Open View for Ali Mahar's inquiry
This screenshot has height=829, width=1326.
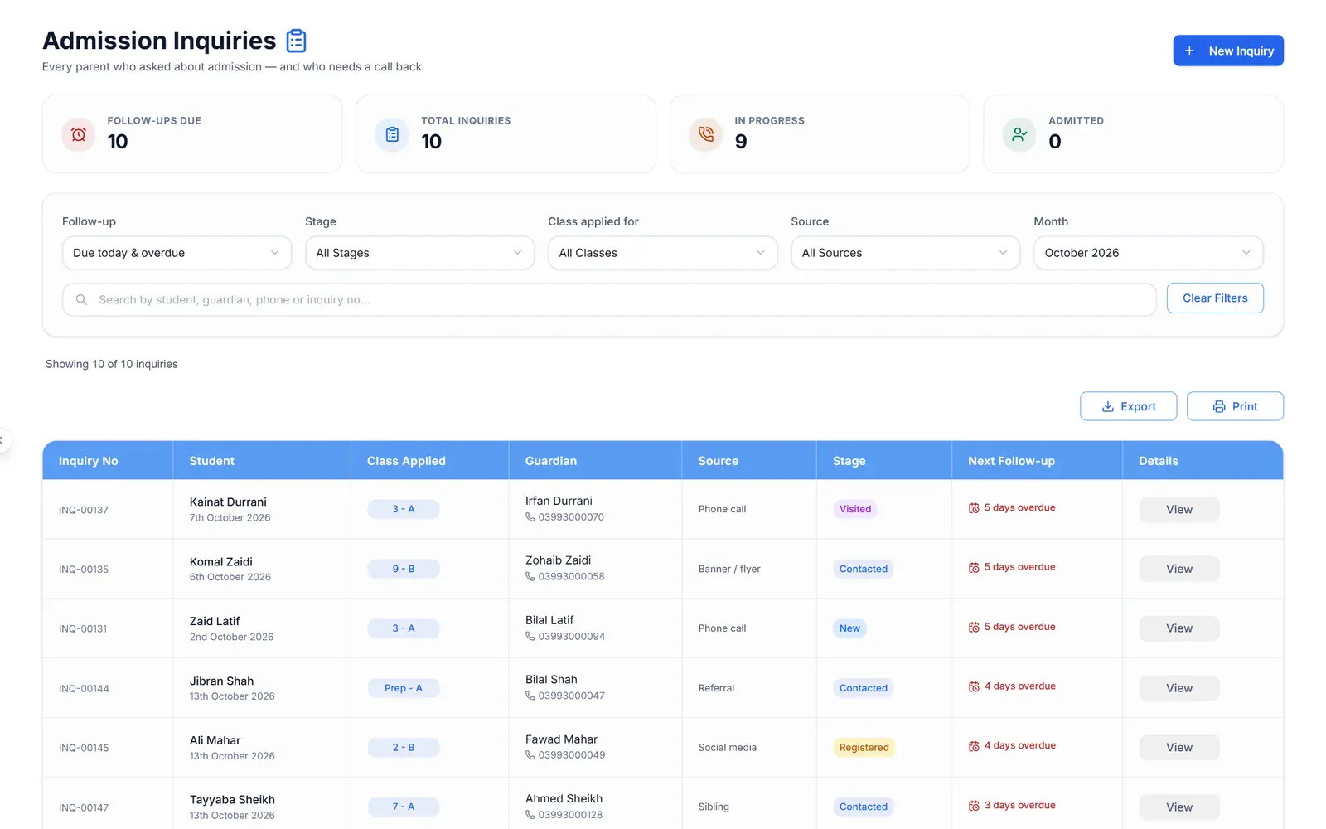pyautogui.click(x=1179, y=748)
